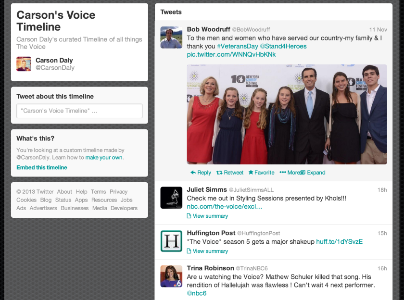The height and width of the screenshot is (300, 404).
Task: Expand Bob Woodruff's tweet
Action: 313,173
